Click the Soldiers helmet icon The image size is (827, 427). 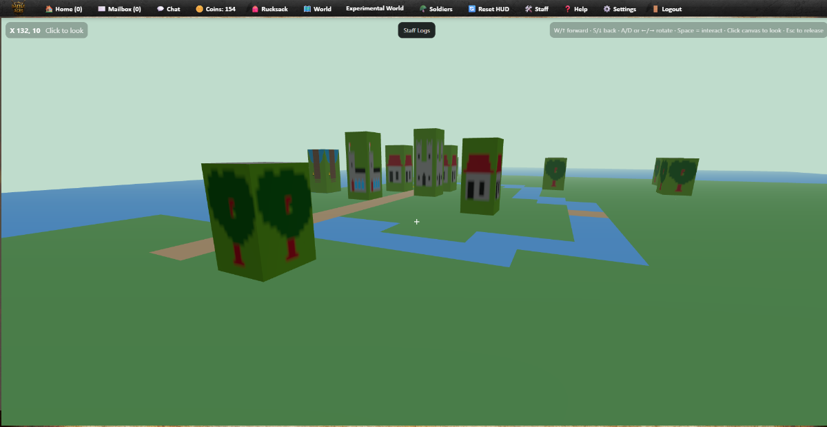(422, 9)
